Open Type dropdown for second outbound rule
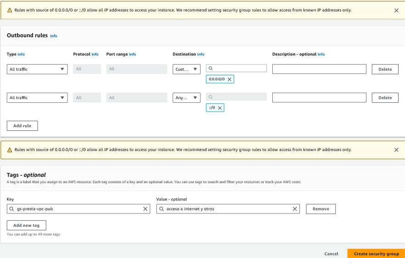The height and width of the screenshot is (258, 405). 38,98
